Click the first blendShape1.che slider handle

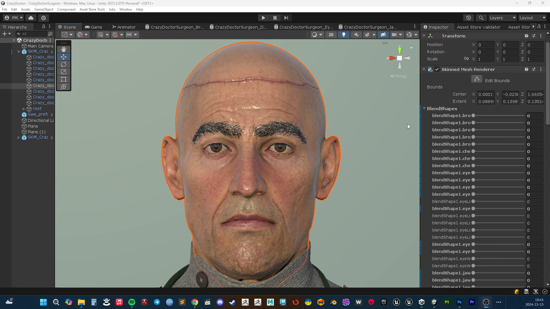(474, 151)
